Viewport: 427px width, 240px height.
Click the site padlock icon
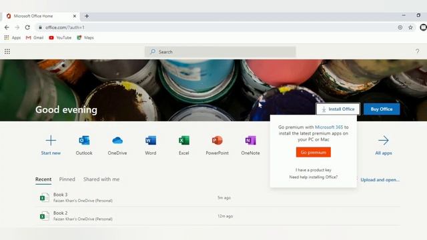(40, 27)
